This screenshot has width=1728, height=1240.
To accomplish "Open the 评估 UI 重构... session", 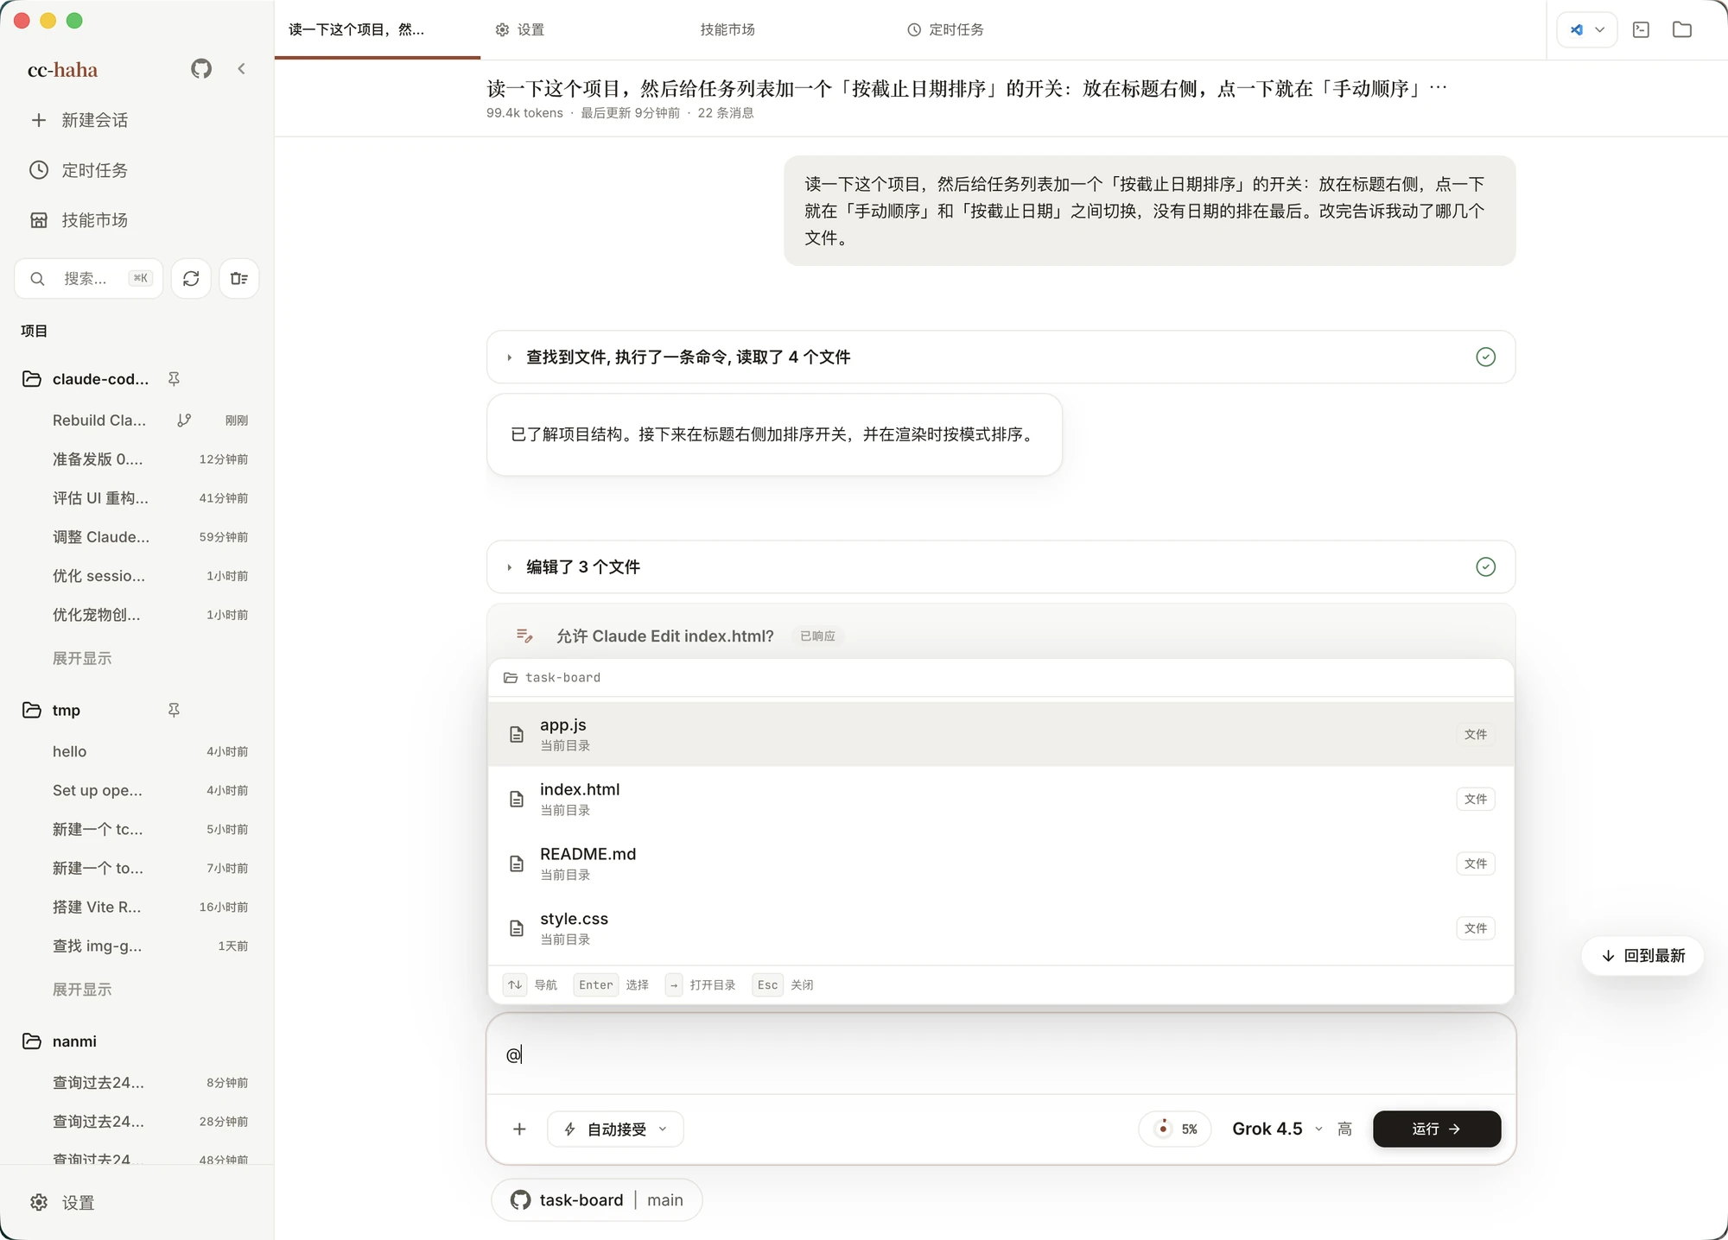I will [x=137, y=498].
